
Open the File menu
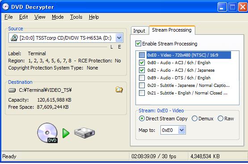pos(8,17)
